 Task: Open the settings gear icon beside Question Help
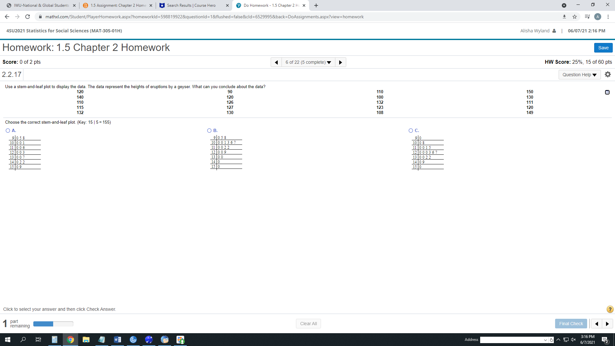(x=608, y=74)
